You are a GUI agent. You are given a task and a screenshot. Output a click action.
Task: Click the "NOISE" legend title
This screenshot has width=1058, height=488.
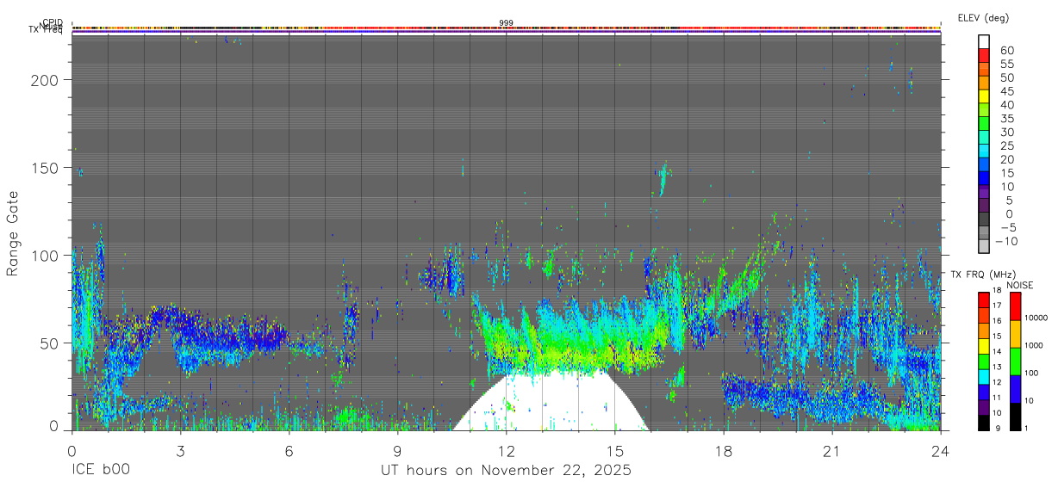[1019, 285]
